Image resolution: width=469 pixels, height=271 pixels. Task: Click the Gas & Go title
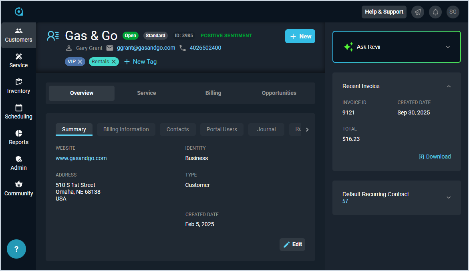pos(91,36)
